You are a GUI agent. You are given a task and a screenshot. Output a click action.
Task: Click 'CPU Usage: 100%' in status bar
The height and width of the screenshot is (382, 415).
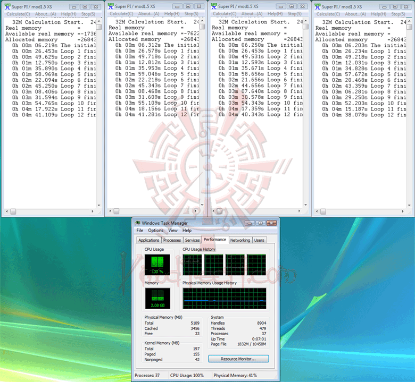click(187, 376)
